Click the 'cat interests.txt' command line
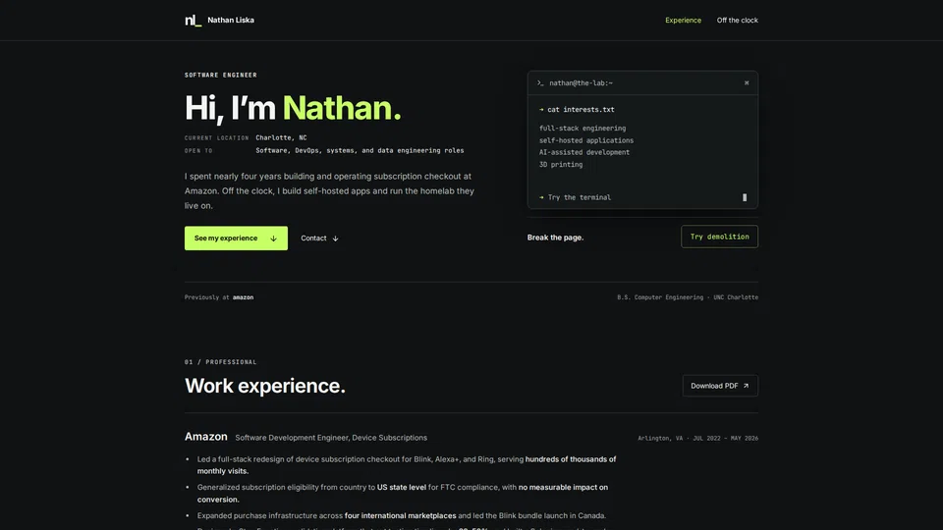 pyautogui.click(x=581, y=109)
